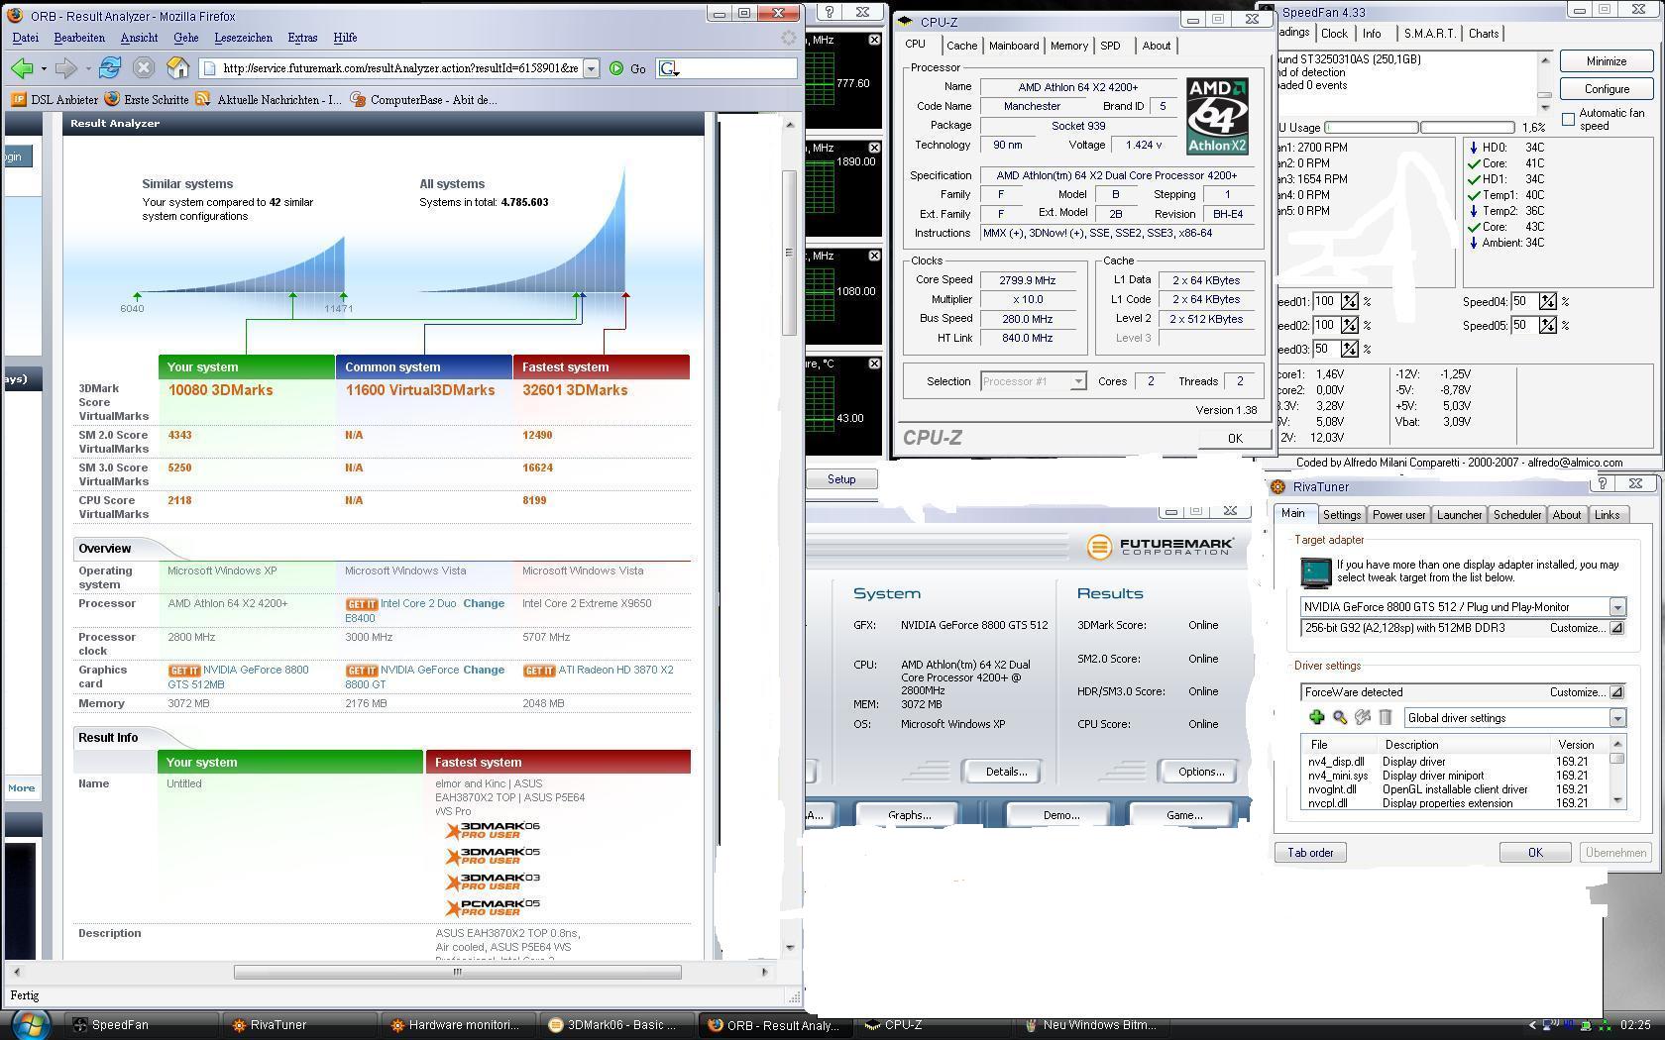Click the Get It badge next to ATI Radeon HD 3870 X2

click(x=539, y=671)
